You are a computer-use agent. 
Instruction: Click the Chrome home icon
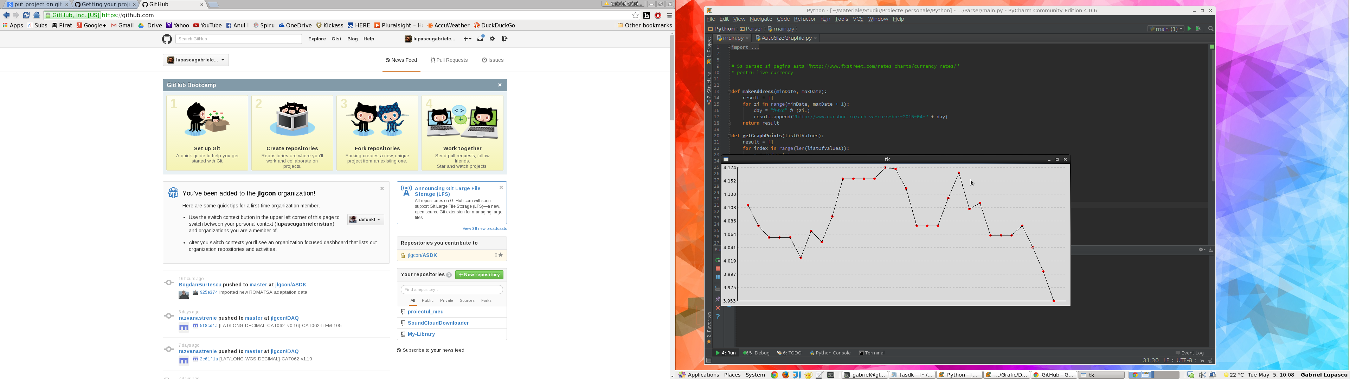pyautogui.click(x=37, y=16)
